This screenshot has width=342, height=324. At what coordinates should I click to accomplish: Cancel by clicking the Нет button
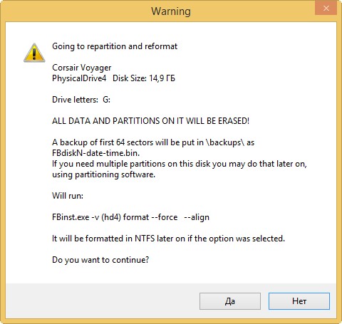[299, 301]
